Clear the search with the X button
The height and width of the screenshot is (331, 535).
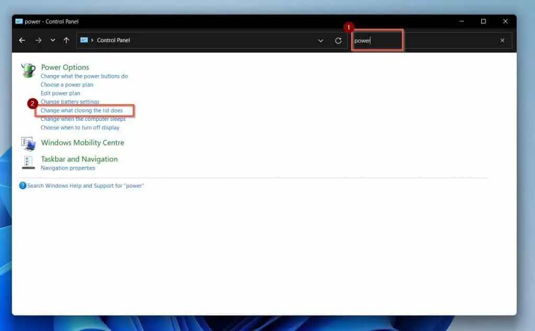click(x=502, y=40)
